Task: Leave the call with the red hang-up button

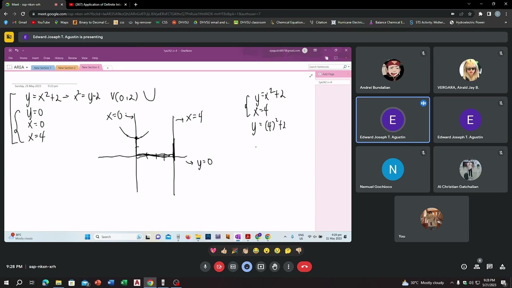Action: [304, 267]
